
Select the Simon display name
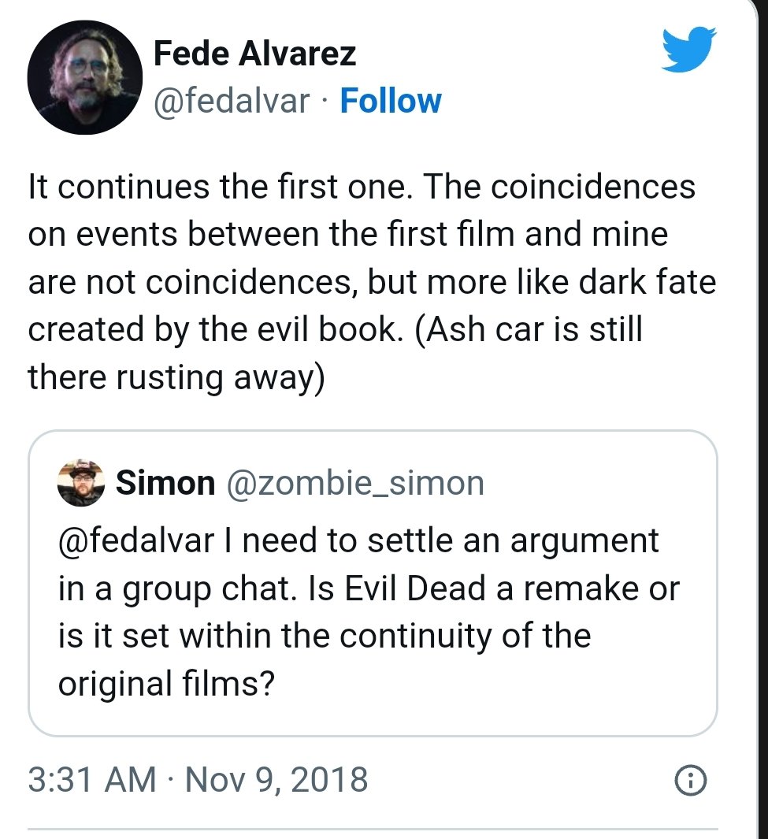click(165, 482)
